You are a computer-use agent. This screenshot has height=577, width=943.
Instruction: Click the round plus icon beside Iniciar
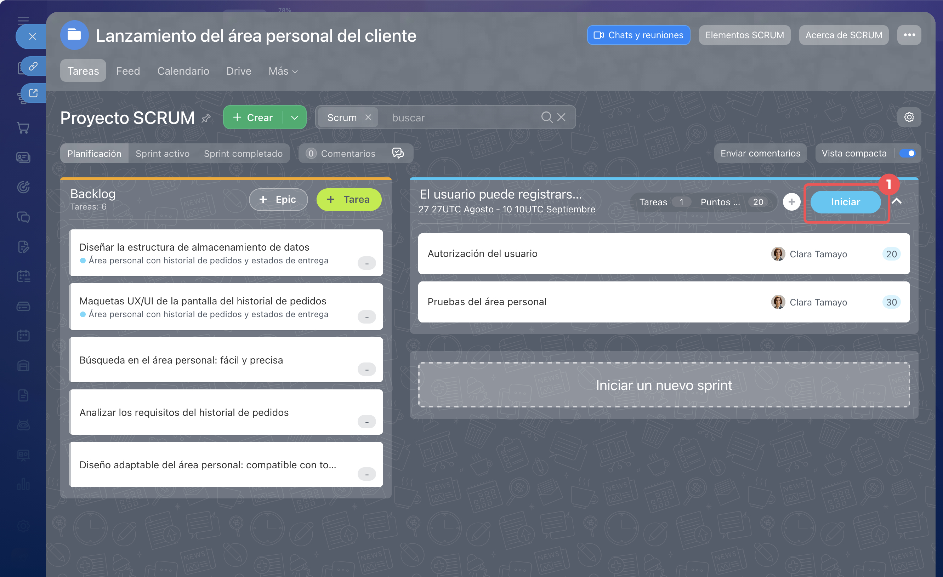click(791, 202)
